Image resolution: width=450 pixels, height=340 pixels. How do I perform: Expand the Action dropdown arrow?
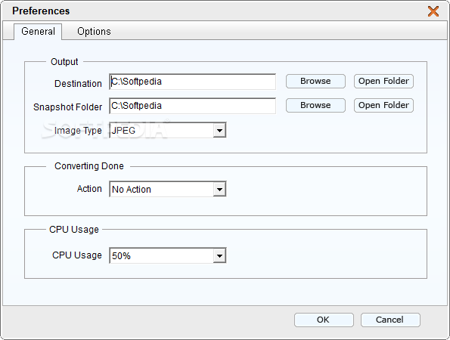pyautogui.click(x=219, y=189)
